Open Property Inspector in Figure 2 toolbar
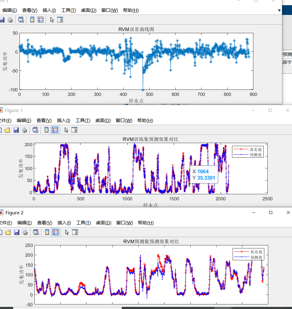The width and height of the screenshot is (292, 309). click(75, 232)
